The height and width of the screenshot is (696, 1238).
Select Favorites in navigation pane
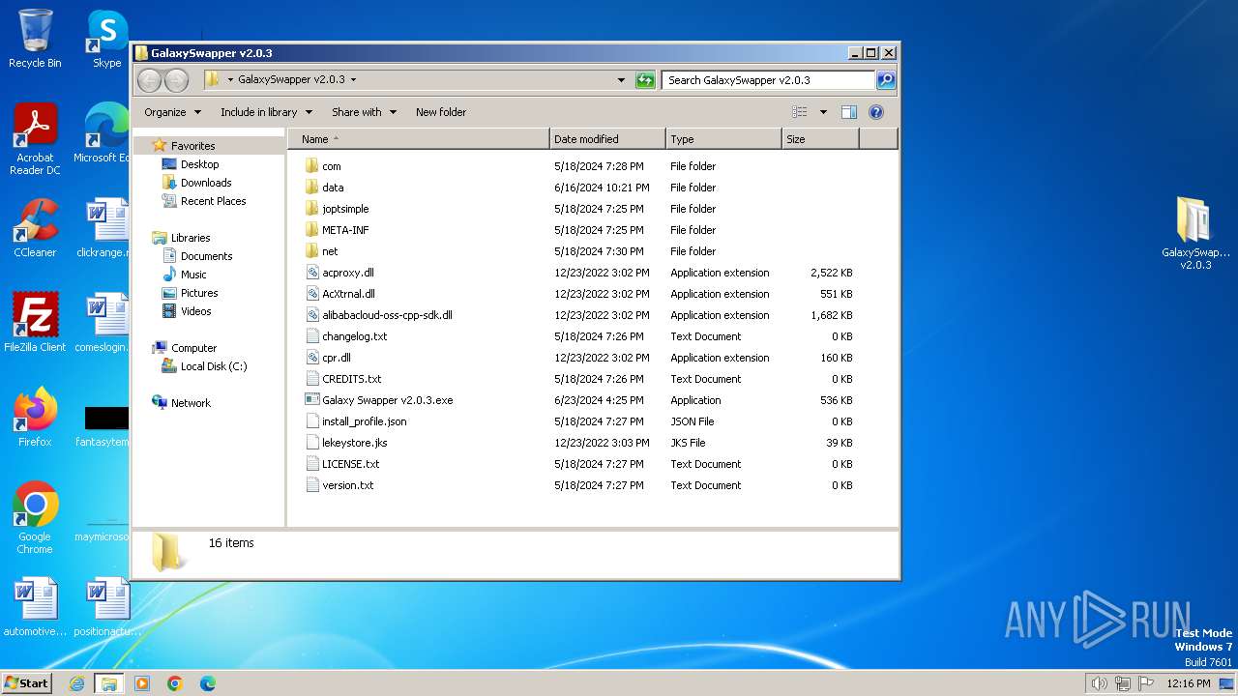pos(192,146)
